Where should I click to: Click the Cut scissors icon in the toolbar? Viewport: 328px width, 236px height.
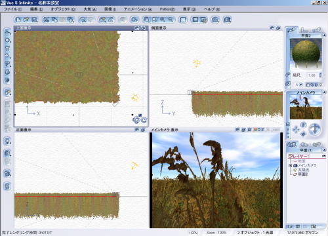tap(46, 20)
